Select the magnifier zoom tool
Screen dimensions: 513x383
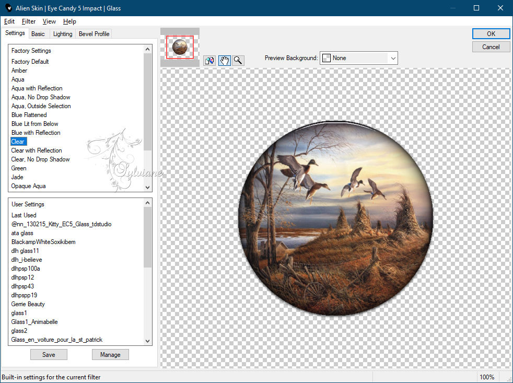(x=238, y=61)
